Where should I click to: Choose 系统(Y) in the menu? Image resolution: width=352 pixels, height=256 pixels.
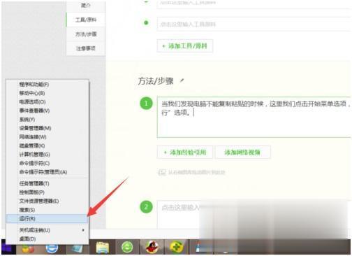47,120
